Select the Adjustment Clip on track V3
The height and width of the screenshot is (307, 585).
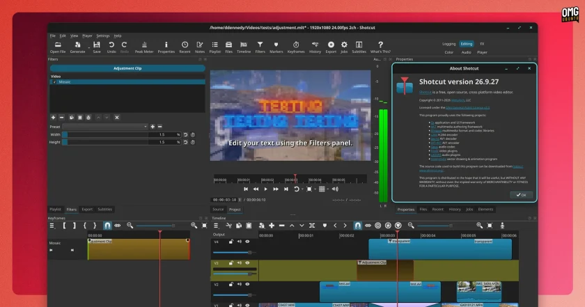pos(385,270)
